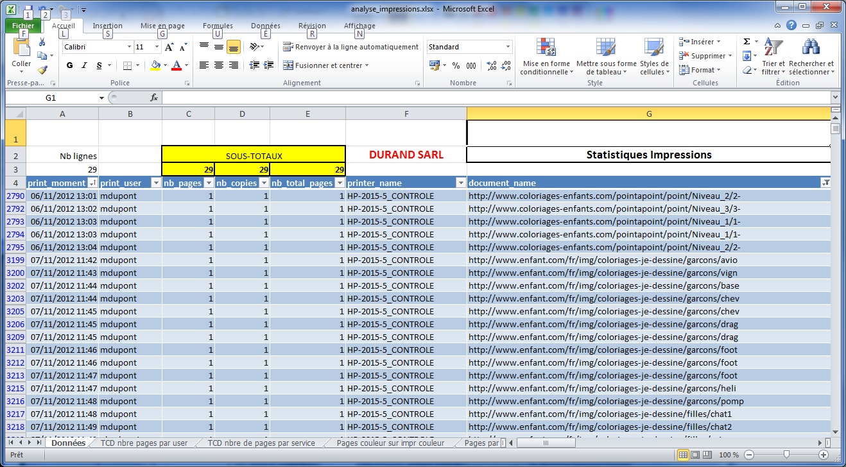
Task: Switch to page break preview in status bar
Action: point(707,455)
